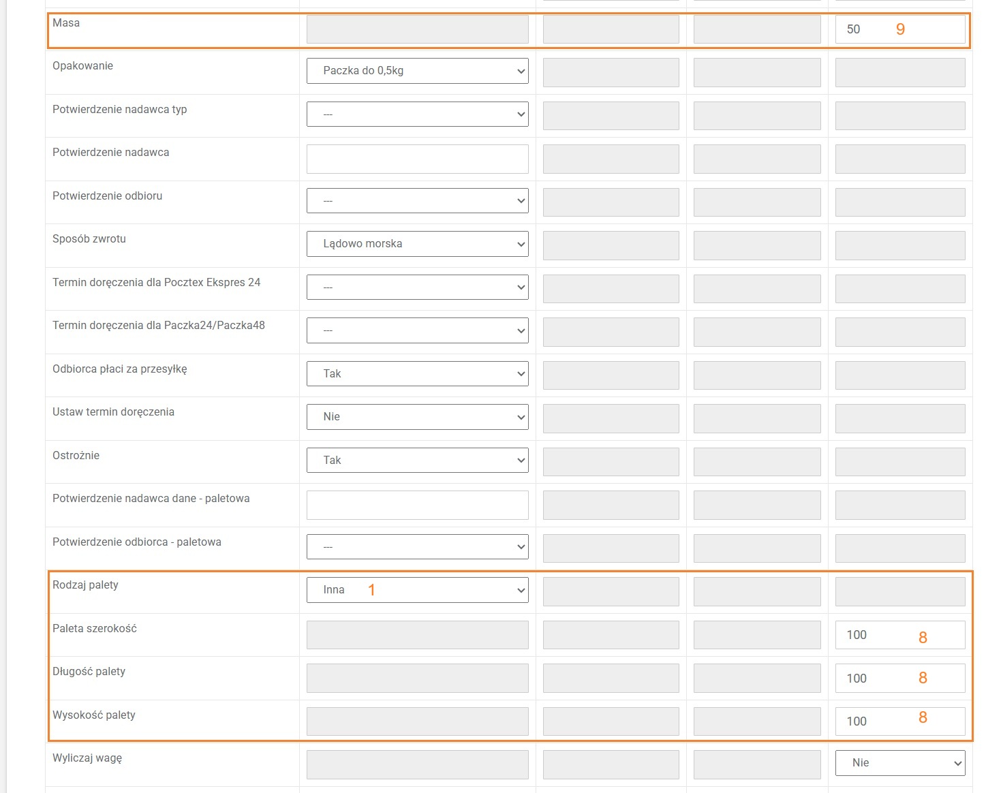This screenshot has width=986, height=793.
Task: Click the Rodzaj palety row label
Action: click(85, 585)
